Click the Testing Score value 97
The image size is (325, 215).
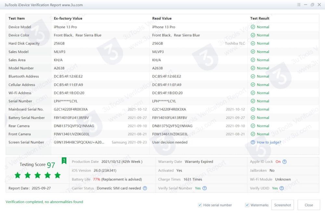pos(51,165)
